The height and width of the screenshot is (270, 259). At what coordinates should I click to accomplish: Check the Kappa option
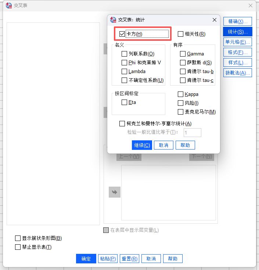tap(180, 94)
